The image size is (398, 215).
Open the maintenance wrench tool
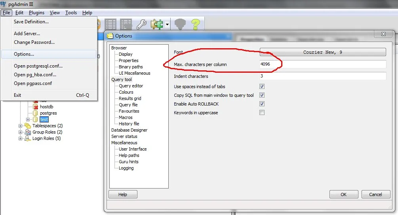coord(141,25)
